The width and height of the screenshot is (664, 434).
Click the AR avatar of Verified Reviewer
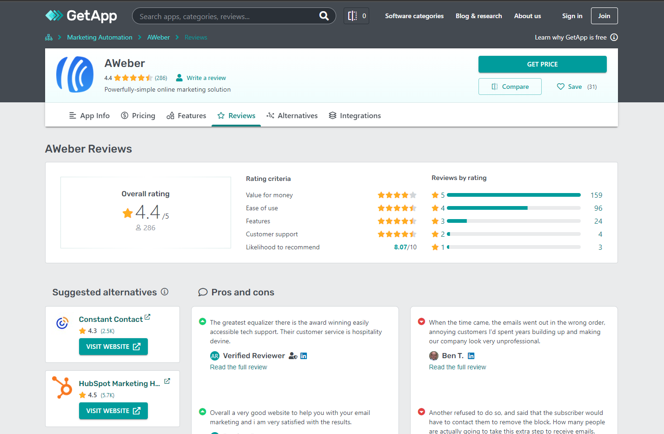(x=215, y=356)
